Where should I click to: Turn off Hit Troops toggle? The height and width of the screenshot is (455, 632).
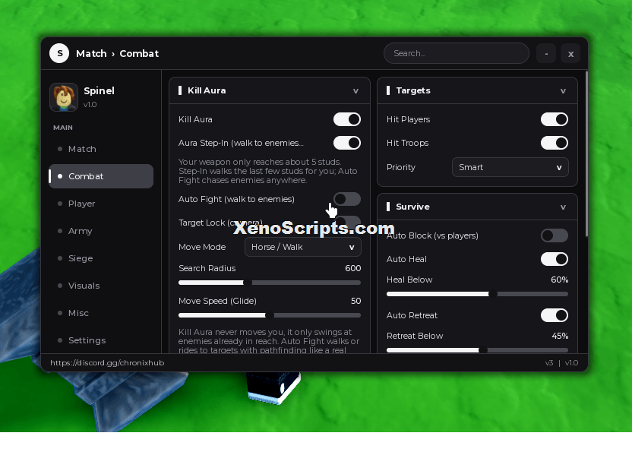tap(555, 143)
